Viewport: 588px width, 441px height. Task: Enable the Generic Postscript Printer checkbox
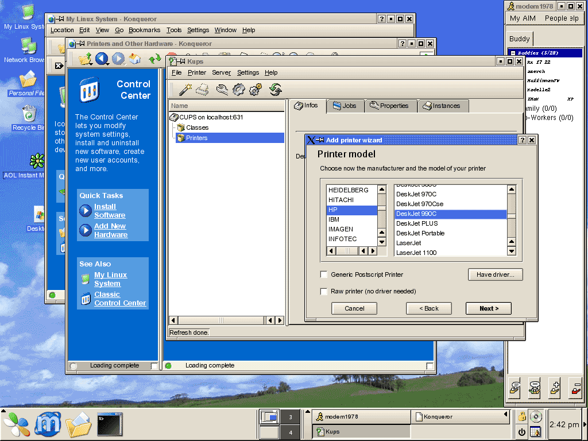[324, 274]
